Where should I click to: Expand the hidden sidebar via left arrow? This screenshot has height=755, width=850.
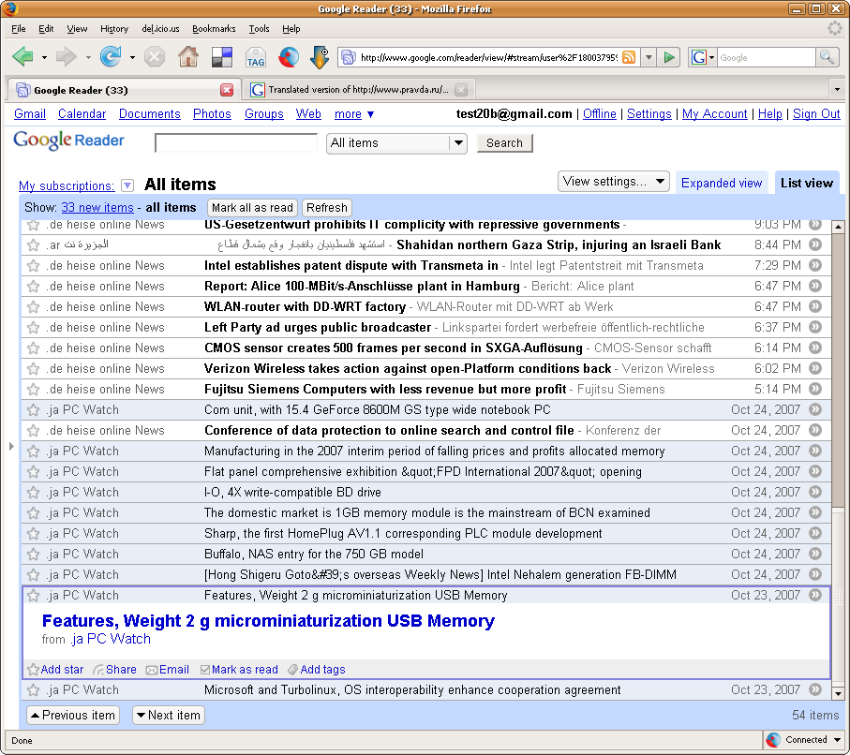pyautogui.click(x=11, y=447)
